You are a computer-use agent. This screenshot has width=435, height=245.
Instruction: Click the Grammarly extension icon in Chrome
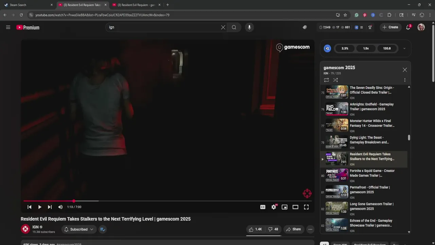pyautogui.click(x=356, y=15)
